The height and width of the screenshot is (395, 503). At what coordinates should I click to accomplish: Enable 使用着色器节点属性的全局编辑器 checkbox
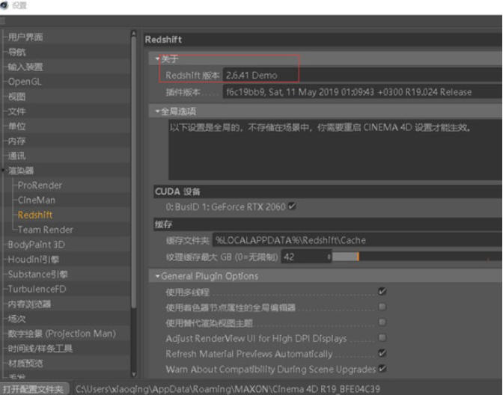382,307
